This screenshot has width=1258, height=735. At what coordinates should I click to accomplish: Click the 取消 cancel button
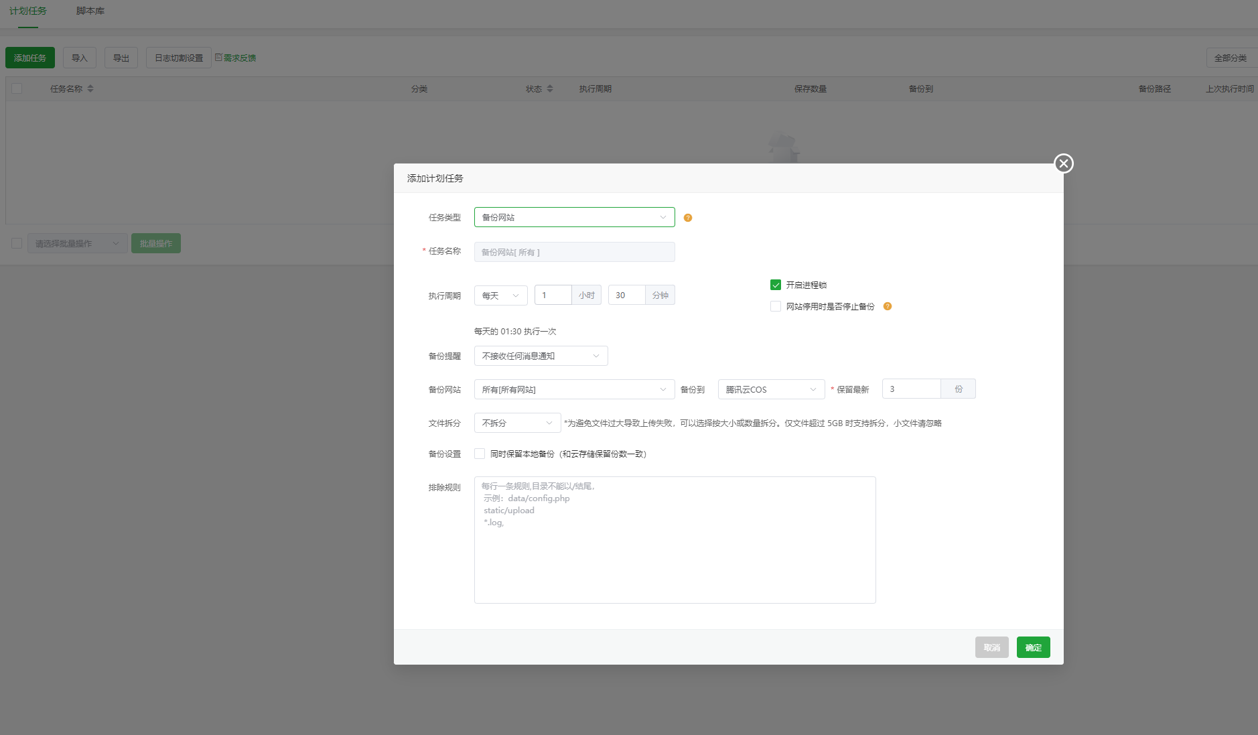click(x=991, y=647)
